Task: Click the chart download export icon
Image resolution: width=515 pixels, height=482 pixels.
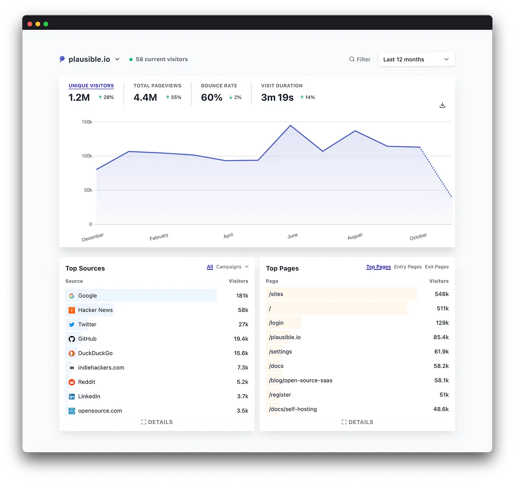Action: click(x=442, y=105)
